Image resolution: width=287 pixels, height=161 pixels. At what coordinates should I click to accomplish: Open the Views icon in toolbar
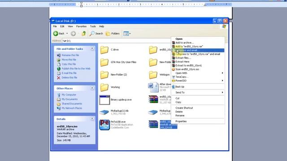tap(126, 34)
